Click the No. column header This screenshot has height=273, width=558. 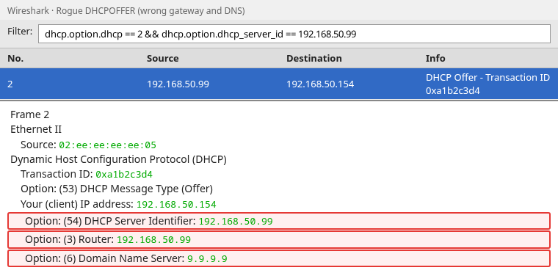[x=15, y=59]
